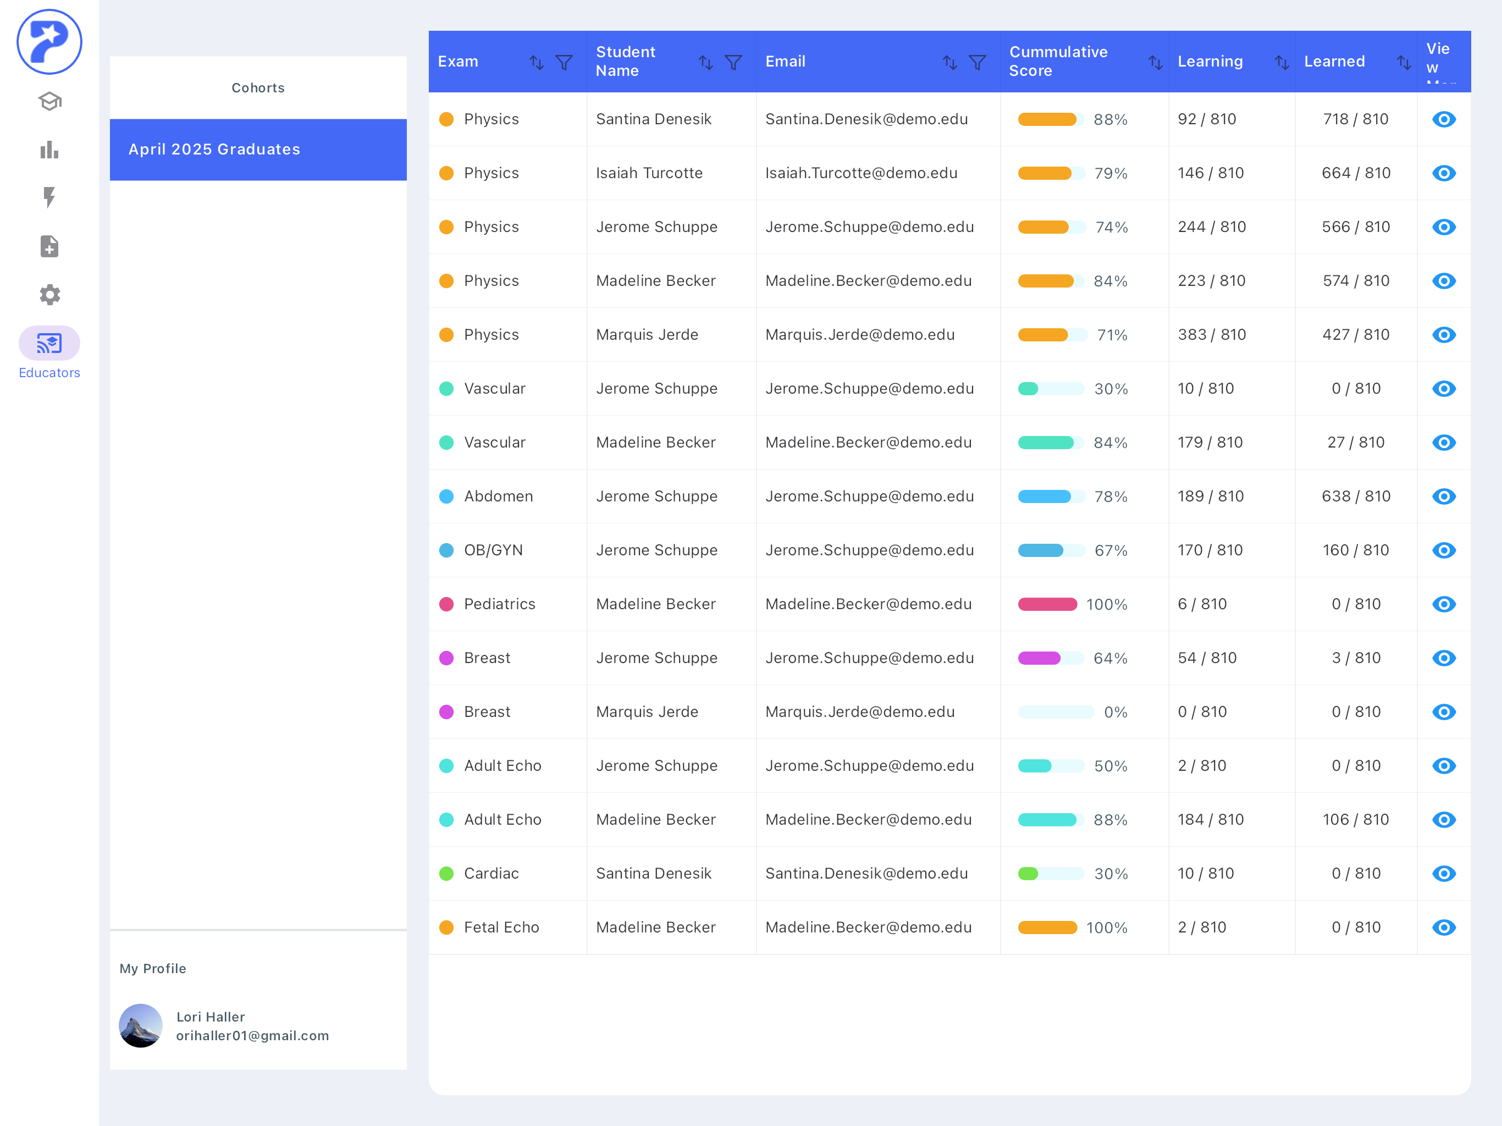Viewport: 1502px width, 1126px height.
Task: Click Isaiah.Turcotte@demo.edu email
Action: (861, 173)
